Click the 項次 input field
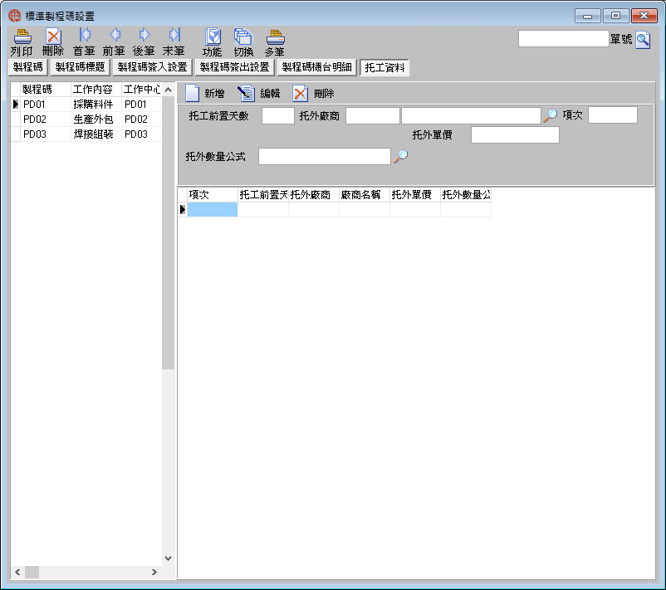666x590 pixels. pos(613,115)
